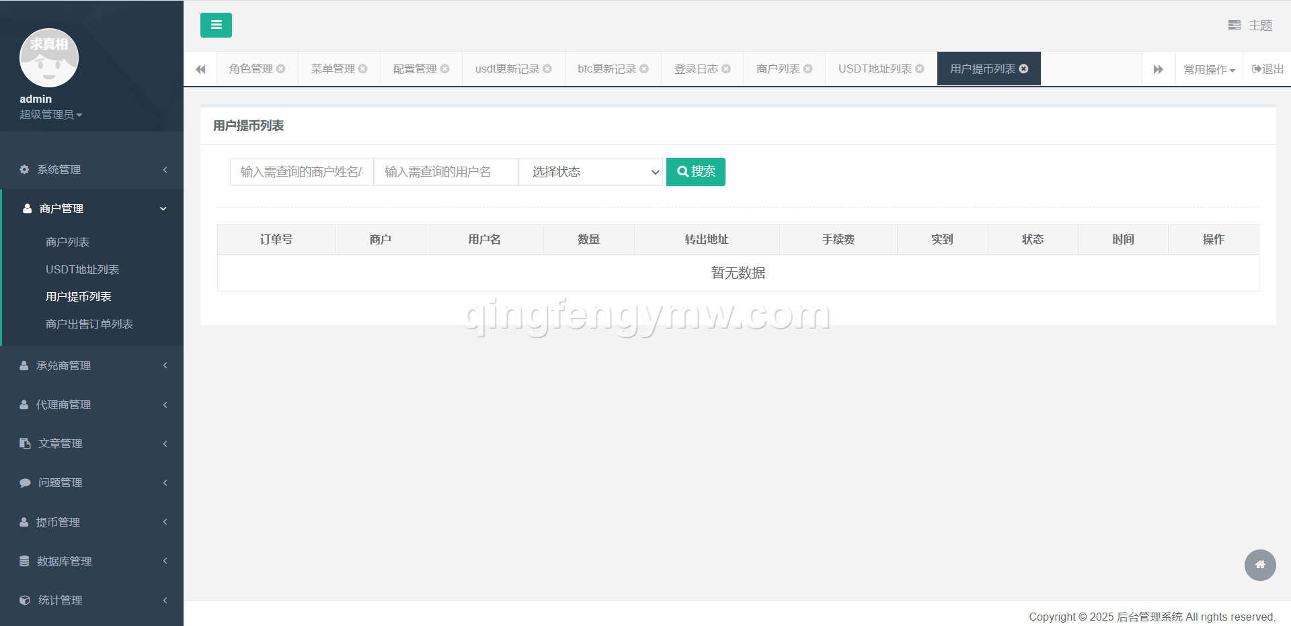Open the 主题 theme switcher

click(1250, 26)
